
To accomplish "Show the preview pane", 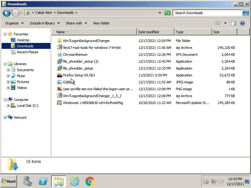I will coord(234,23).
